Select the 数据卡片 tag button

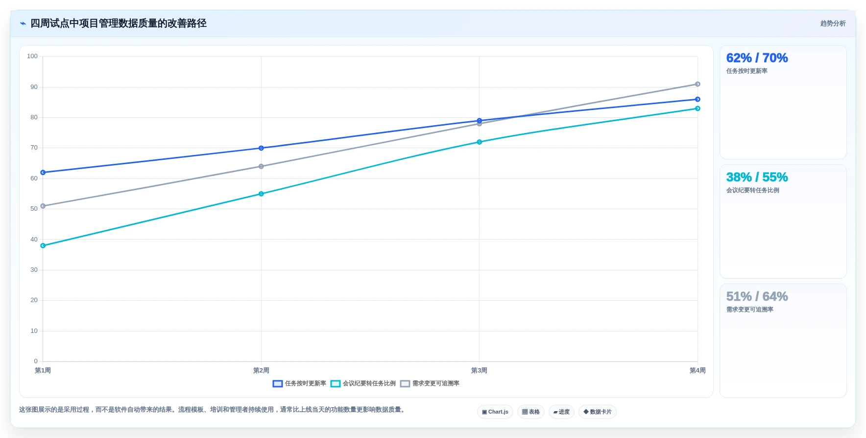tap(598, 412)
